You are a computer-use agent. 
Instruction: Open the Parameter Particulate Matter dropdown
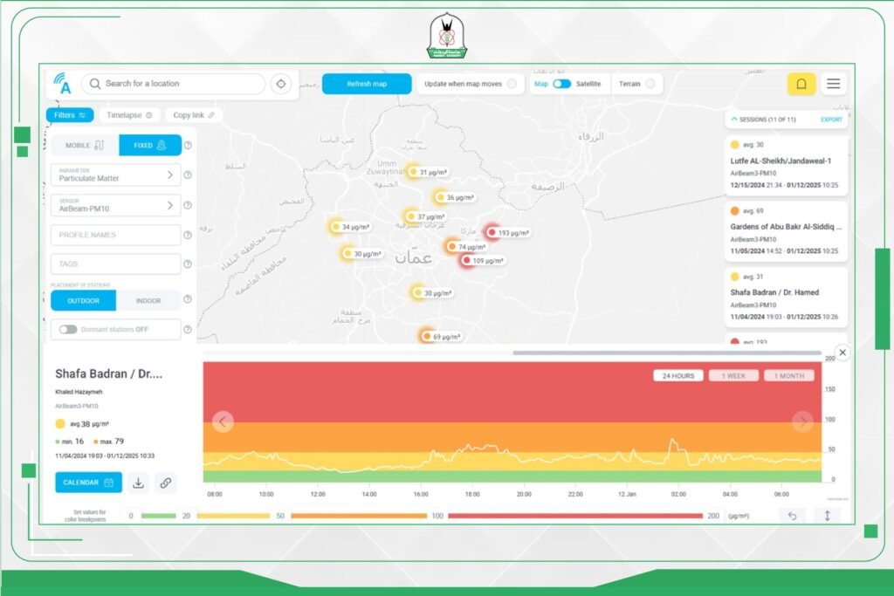115,175
